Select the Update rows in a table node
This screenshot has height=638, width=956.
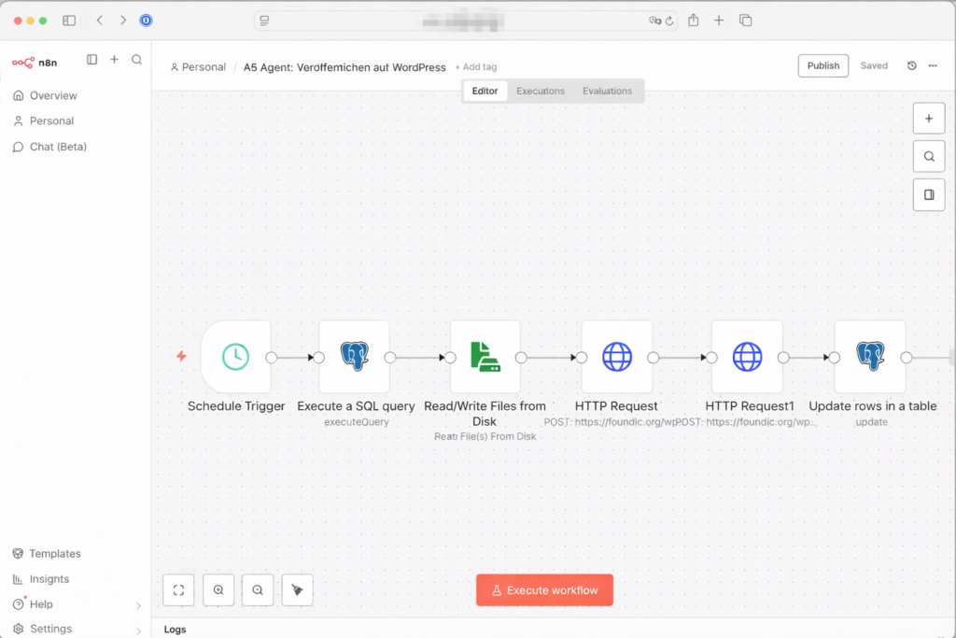coord(870,357)
